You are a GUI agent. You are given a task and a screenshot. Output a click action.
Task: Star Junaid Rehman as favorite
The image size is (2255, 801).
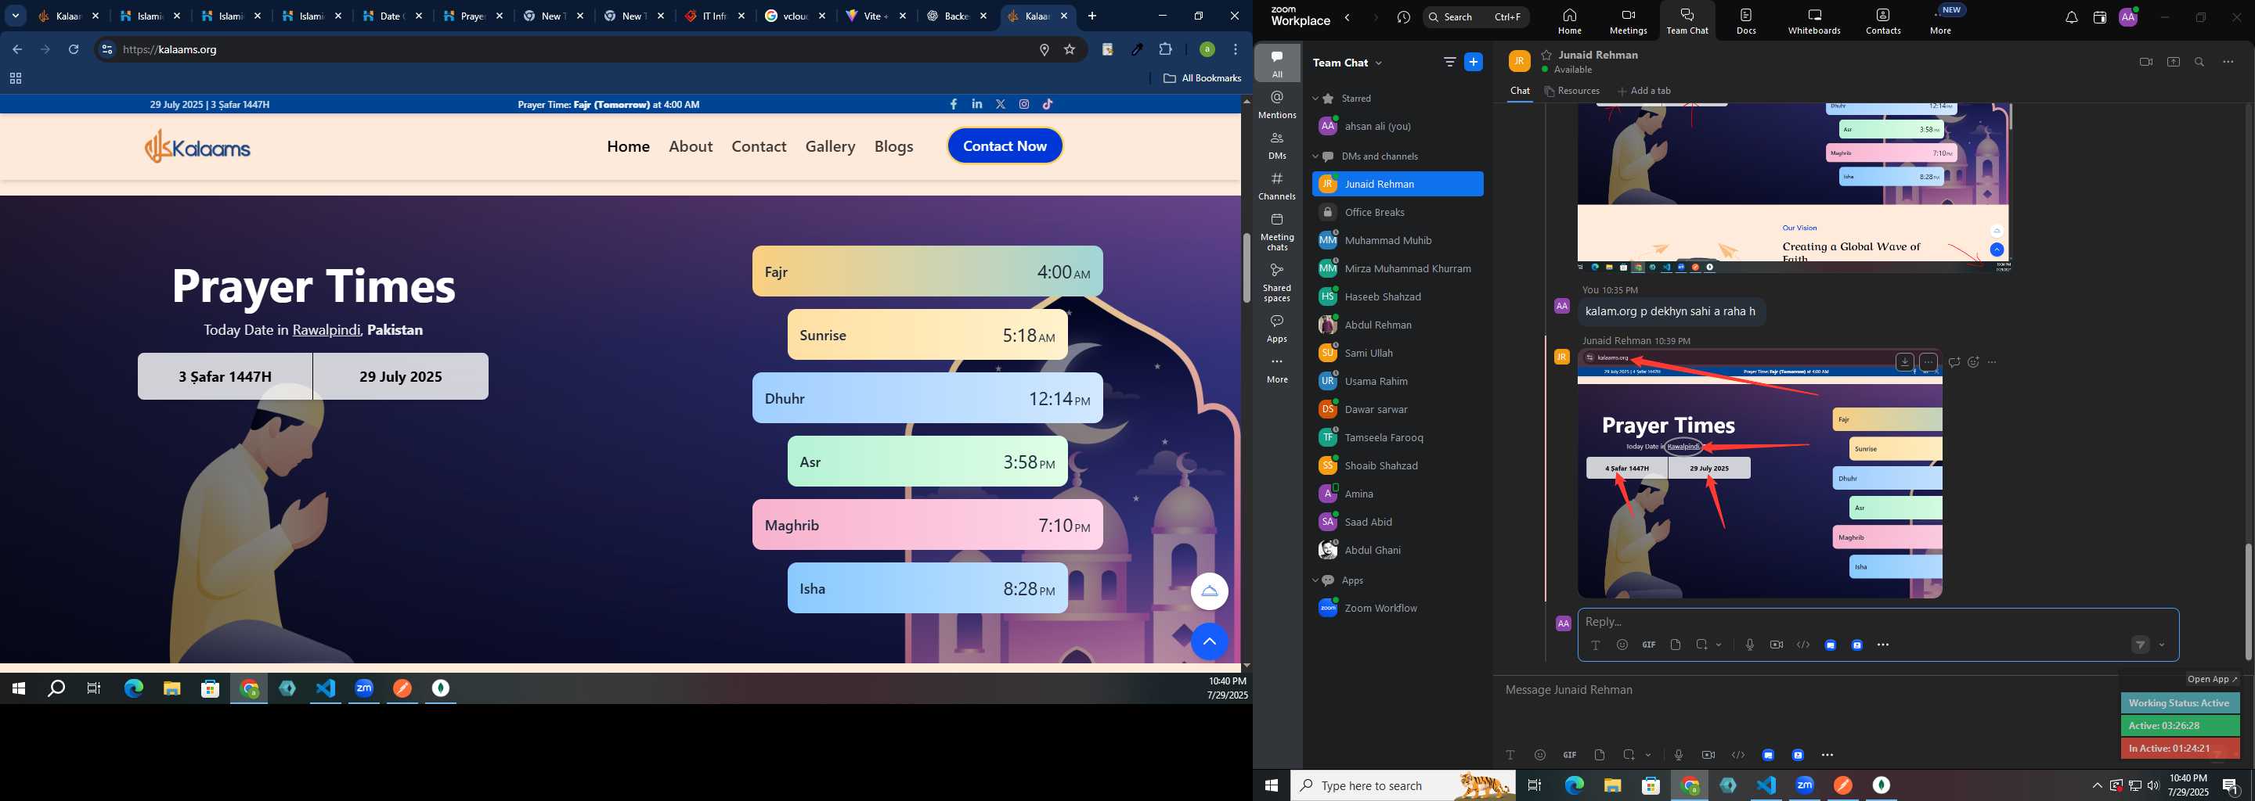click(1547, 54)
